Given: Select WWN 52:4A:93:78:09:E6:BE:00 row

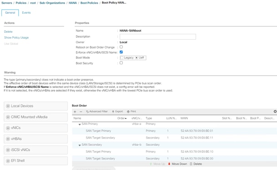Looking at the screenshot, I should [x=174, y=159].
